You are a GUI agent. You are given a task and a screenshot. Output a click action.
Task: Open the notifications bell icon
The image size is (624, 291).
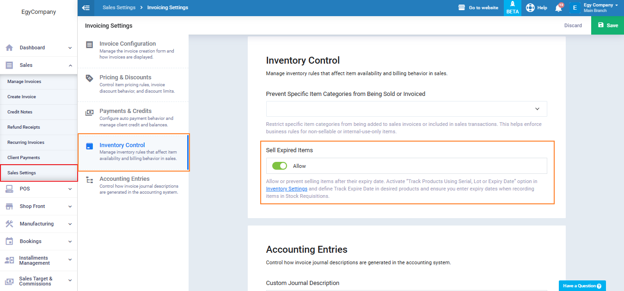(558, 8)
